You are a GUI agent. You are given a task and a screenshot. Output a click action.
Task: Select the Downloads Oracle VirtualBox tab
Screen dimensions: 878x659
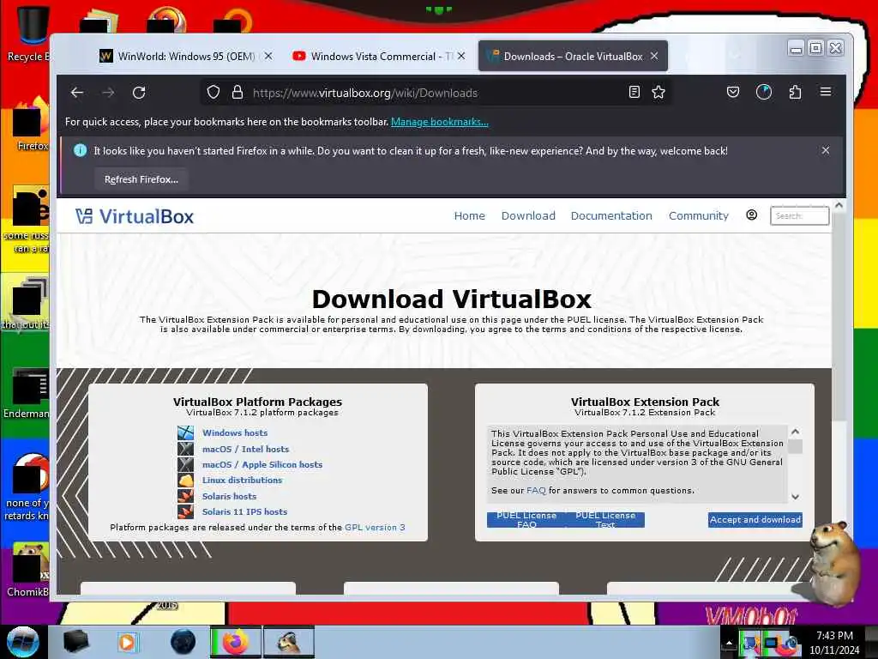coord(573,56)
